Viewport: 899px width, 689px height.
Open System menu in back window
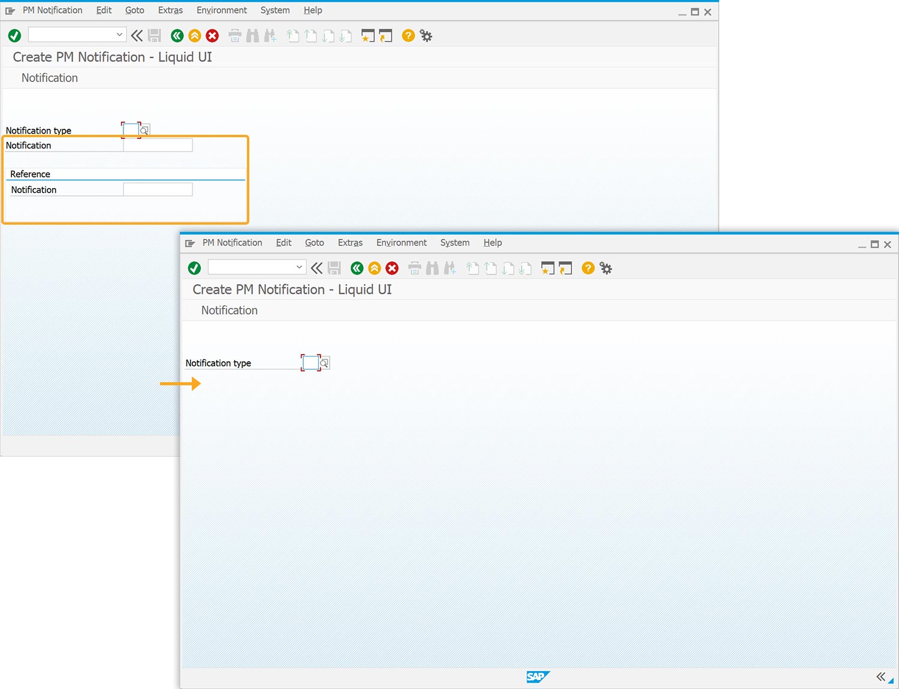(275, 10)
